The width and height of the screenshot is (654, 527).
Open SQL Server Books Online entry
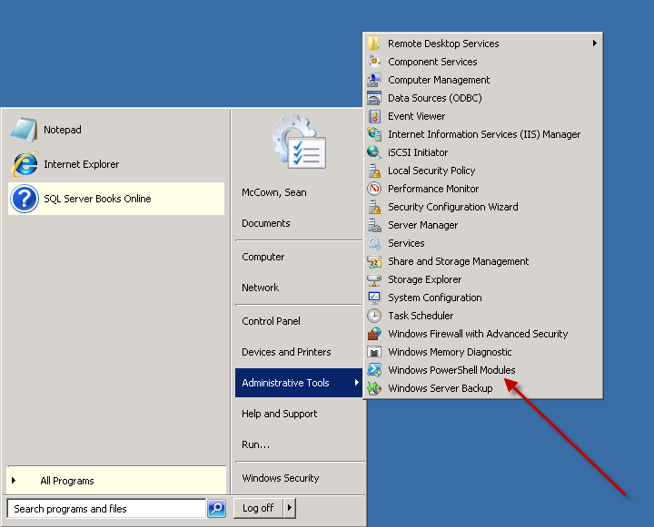(116, 199)
